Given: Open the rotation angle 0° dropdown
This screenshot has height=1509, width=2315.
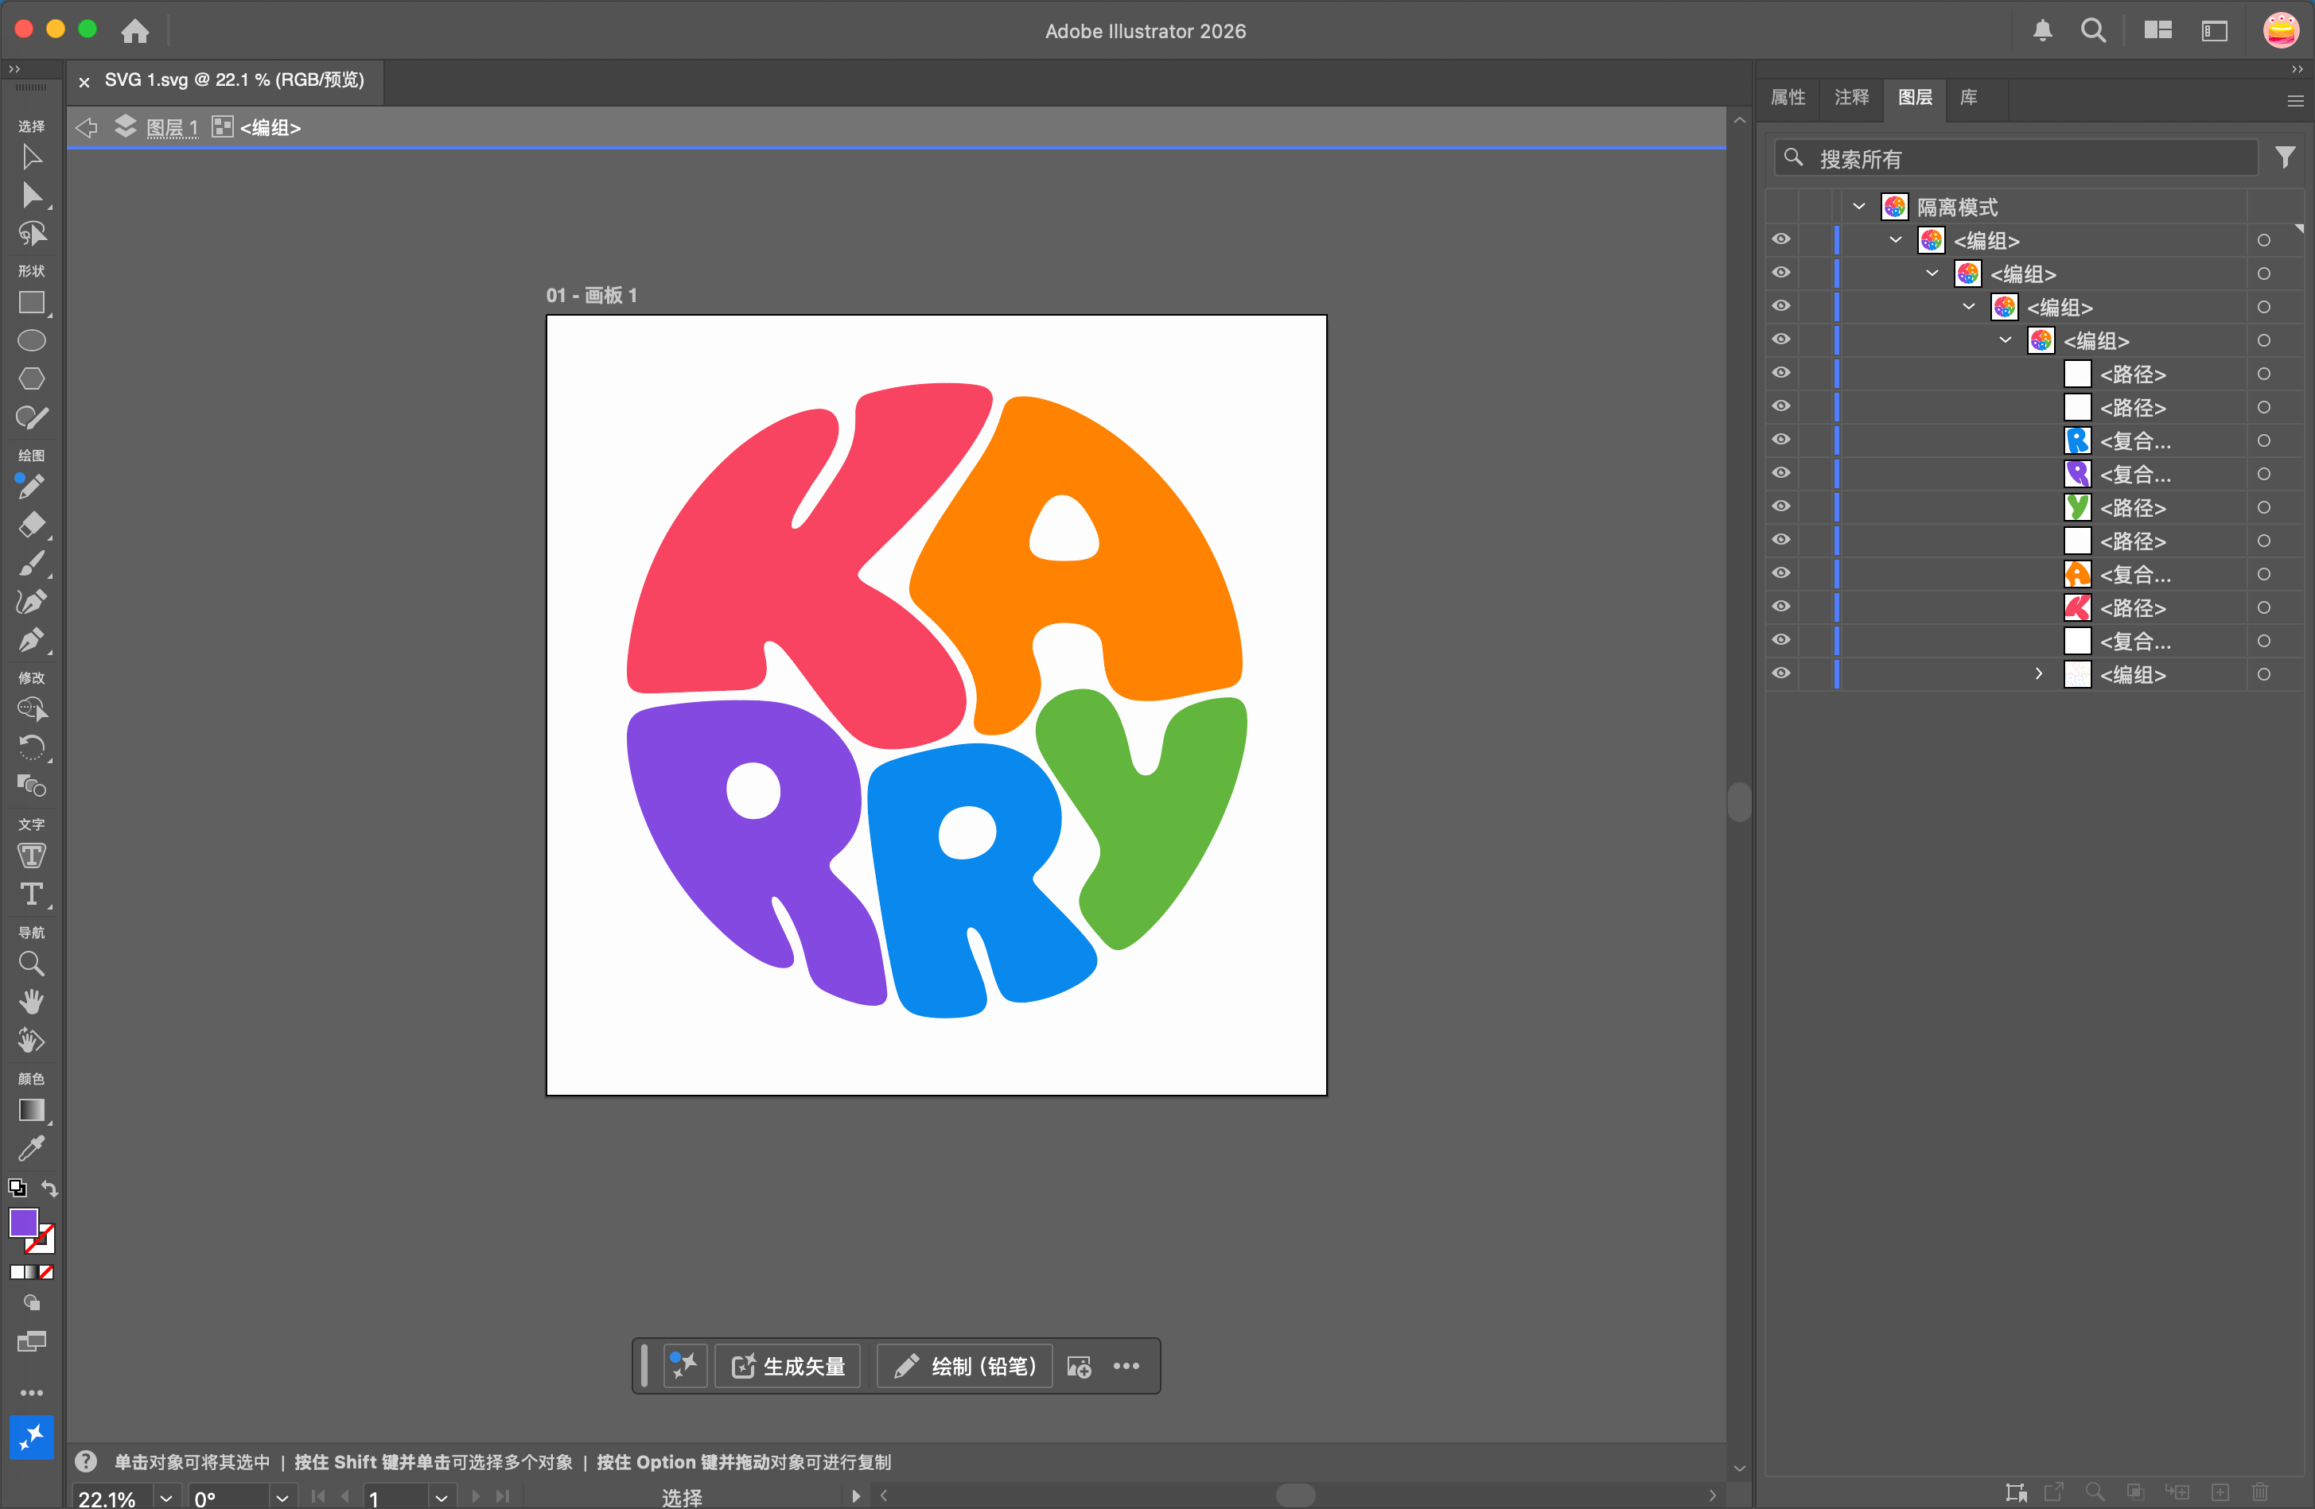Looking at the screenshot, I should tap(282, 1497).
